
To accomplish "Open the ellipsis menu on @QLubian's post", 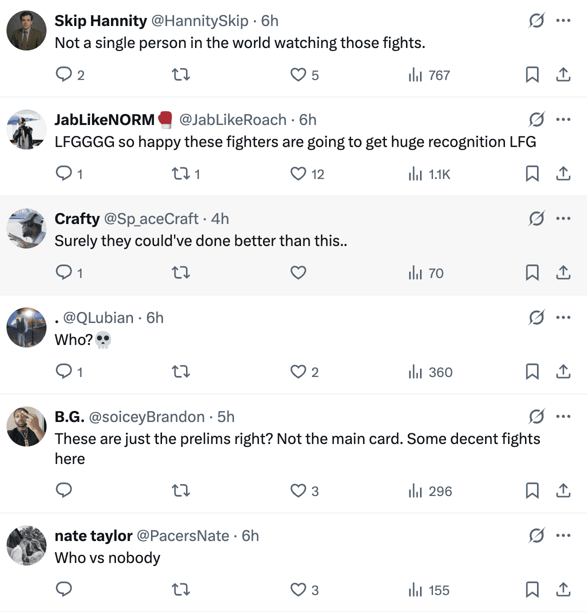I will tap(563, 317).
